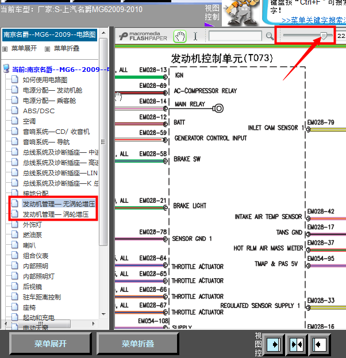The height and width of the screenshot is (358, 346).
Task: Click the EM028-13 pin label
Action: tap(153, 70)
